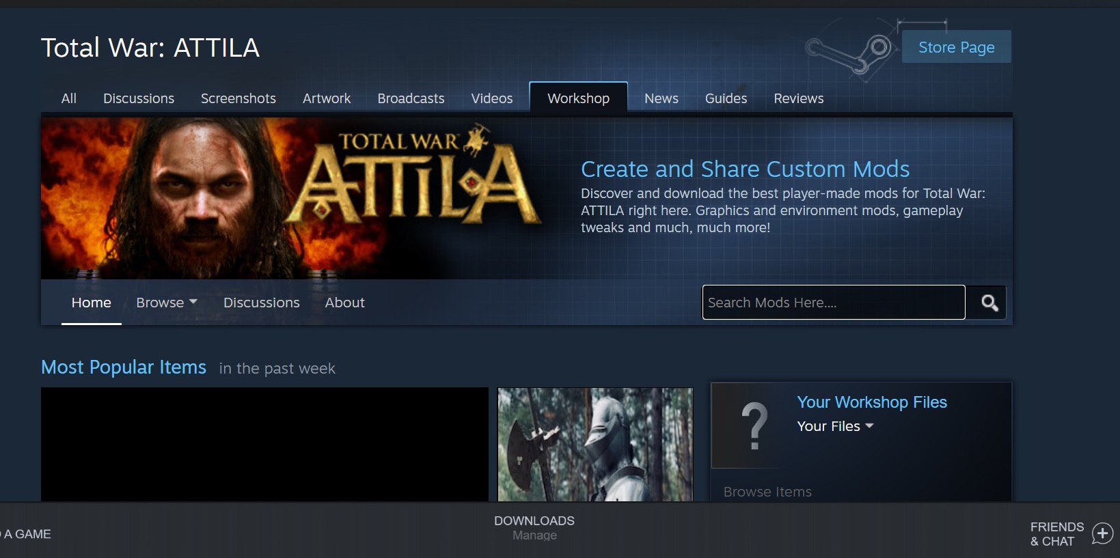Select the Workshop tab
Image resolution: width=1120 pixels, height=558 pixels.
[578, 98]
